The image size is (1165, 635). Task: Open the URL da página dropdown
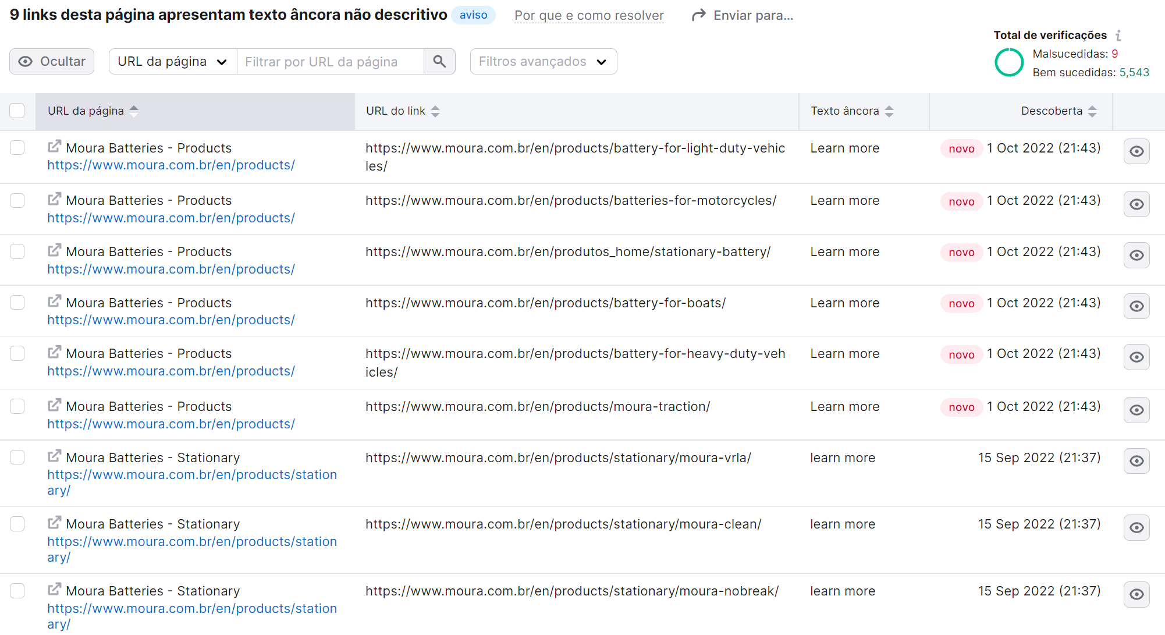click(x=172, y=62)
